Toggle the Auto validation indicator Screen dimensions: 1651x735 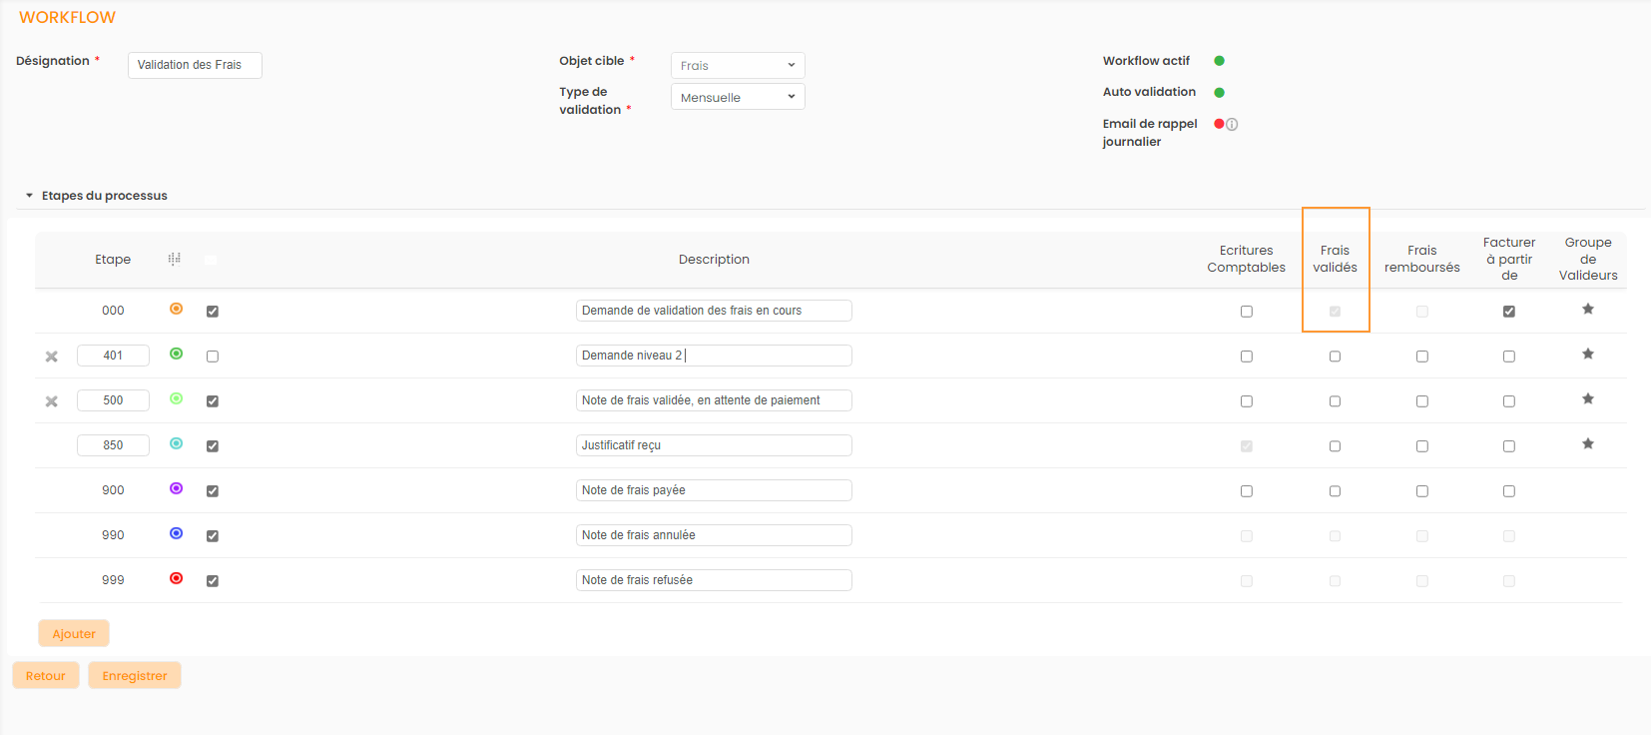pos(1219,93)
